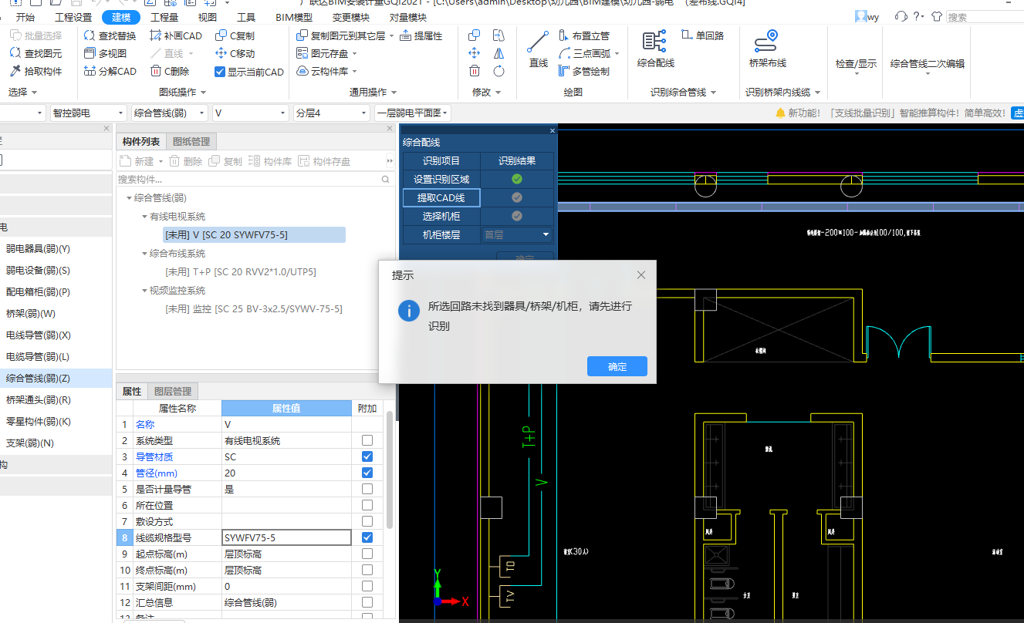The width and height of the screenshot is (1024, 623).
Task: Switch to the 工程量 ribbon tab
Action: [x=164, y=17]
